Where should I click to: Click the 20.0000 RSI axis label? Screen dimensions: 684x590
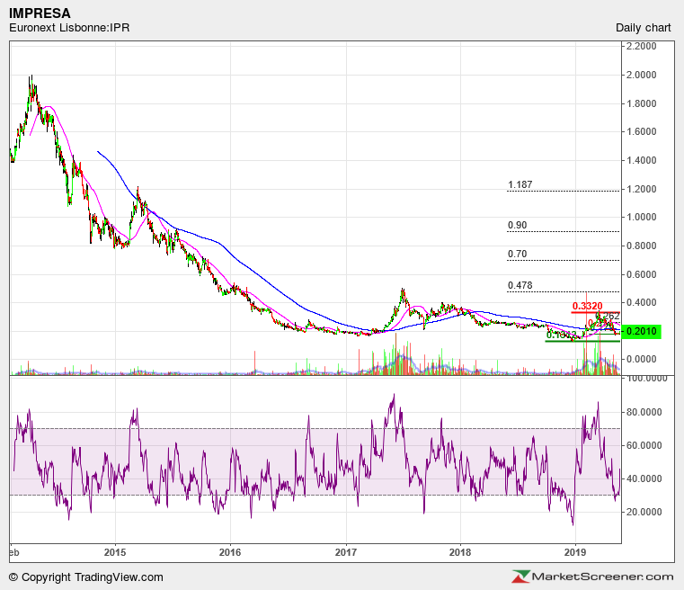point(644,512)
